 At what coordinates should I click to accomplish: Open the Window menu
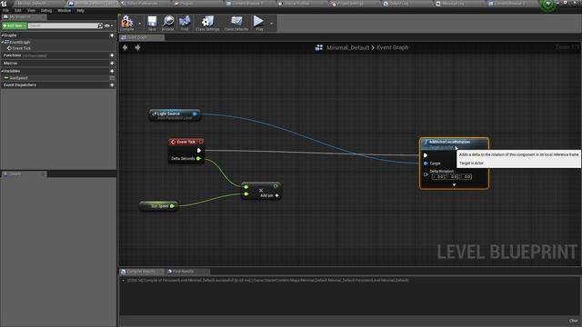pos(65,10)
